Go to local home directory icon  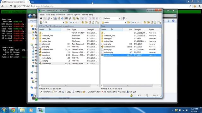(x=90, y=22)
